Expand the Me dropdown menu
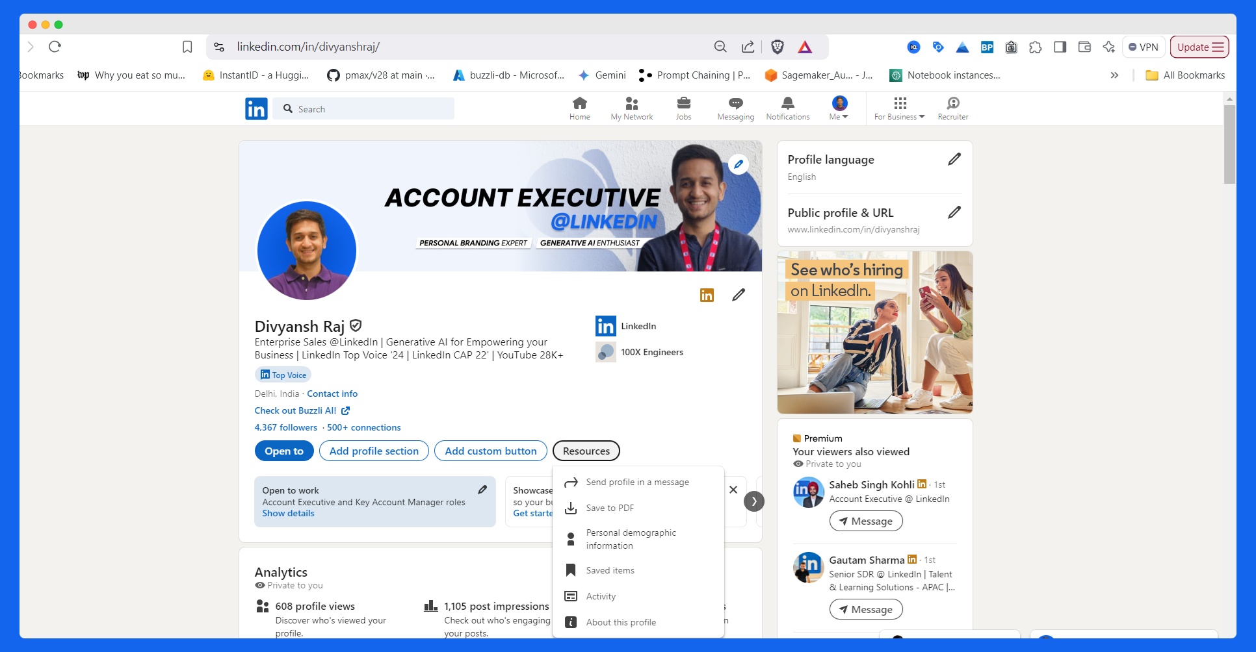 point(839,108)
